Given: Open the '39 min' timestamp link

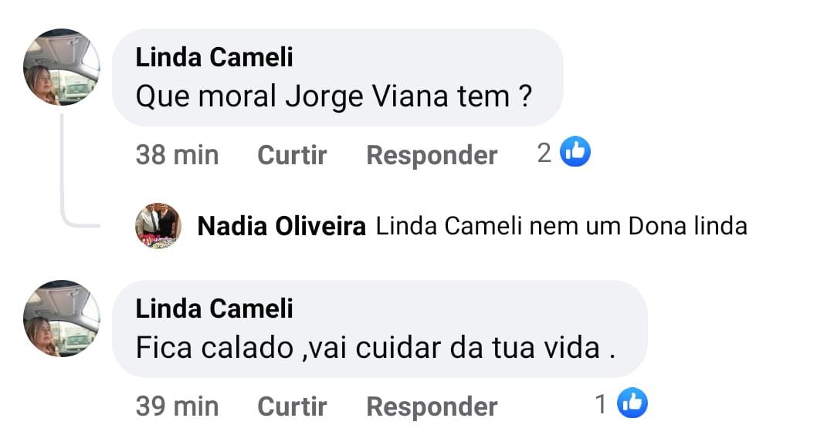Looking at the screenshot, I should 177,406.
